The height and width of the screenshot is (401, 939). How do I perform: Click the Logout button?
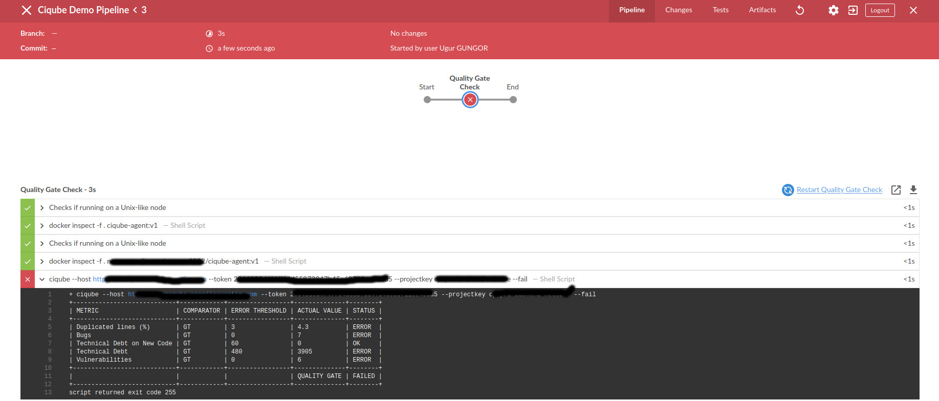pos(880,10)
